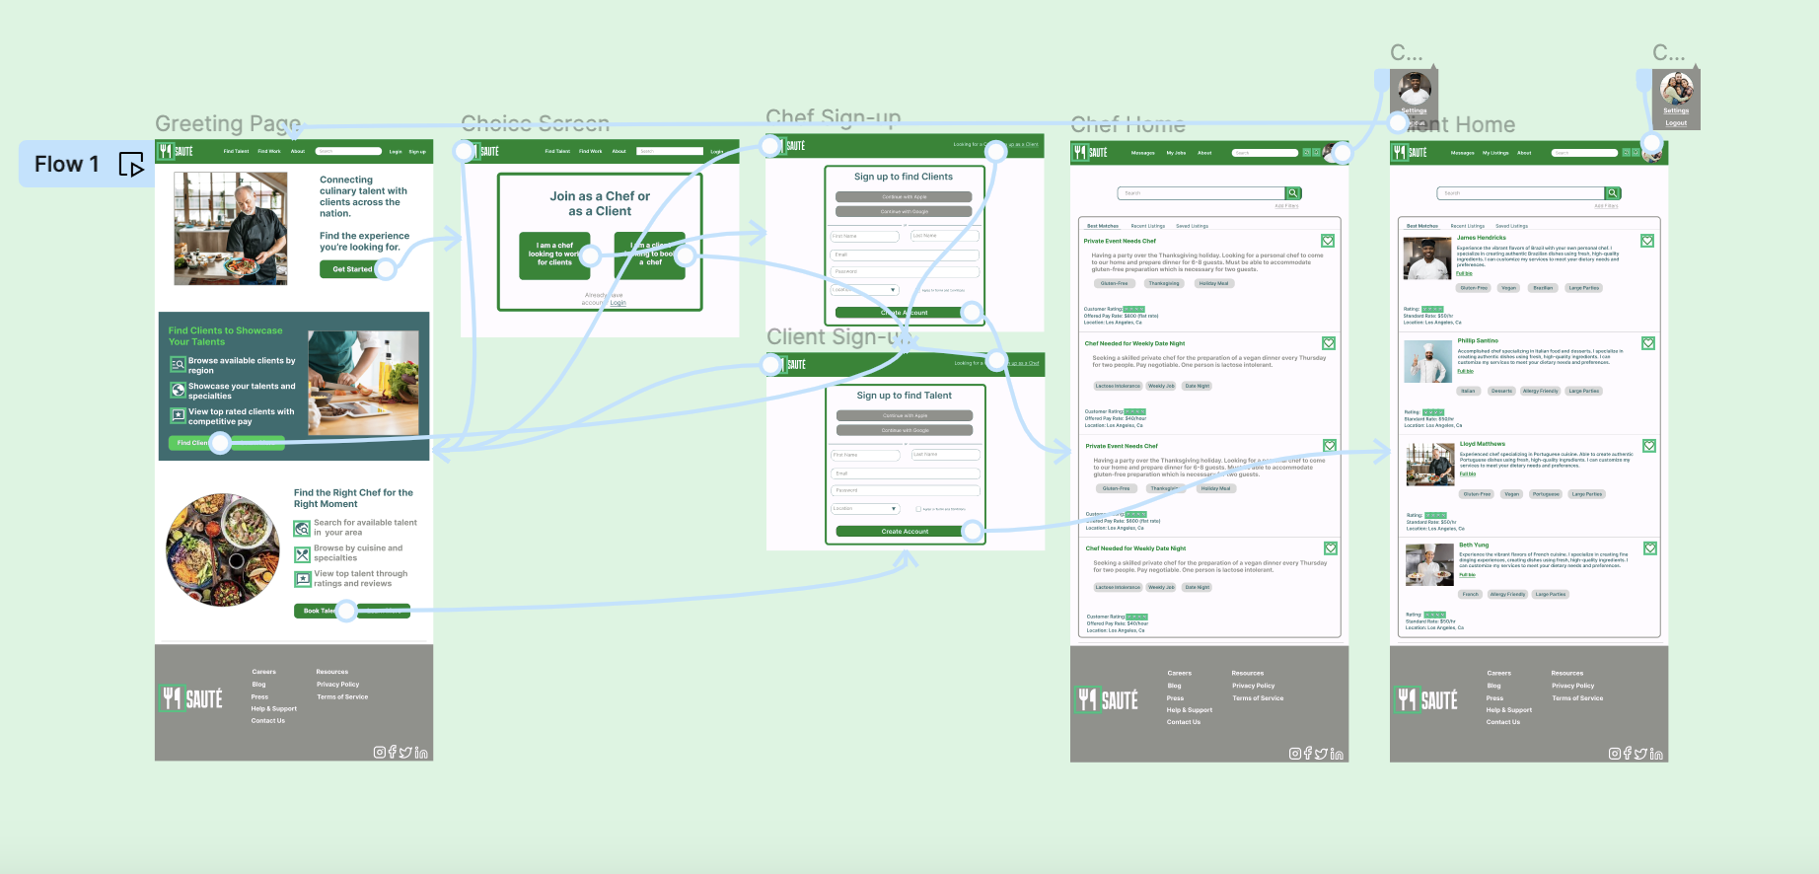Check the terms agreement checkbox in Client Sign-up
Image resolution: width=1819 pixels, height=874 pixels.
(x=918, y=509)
